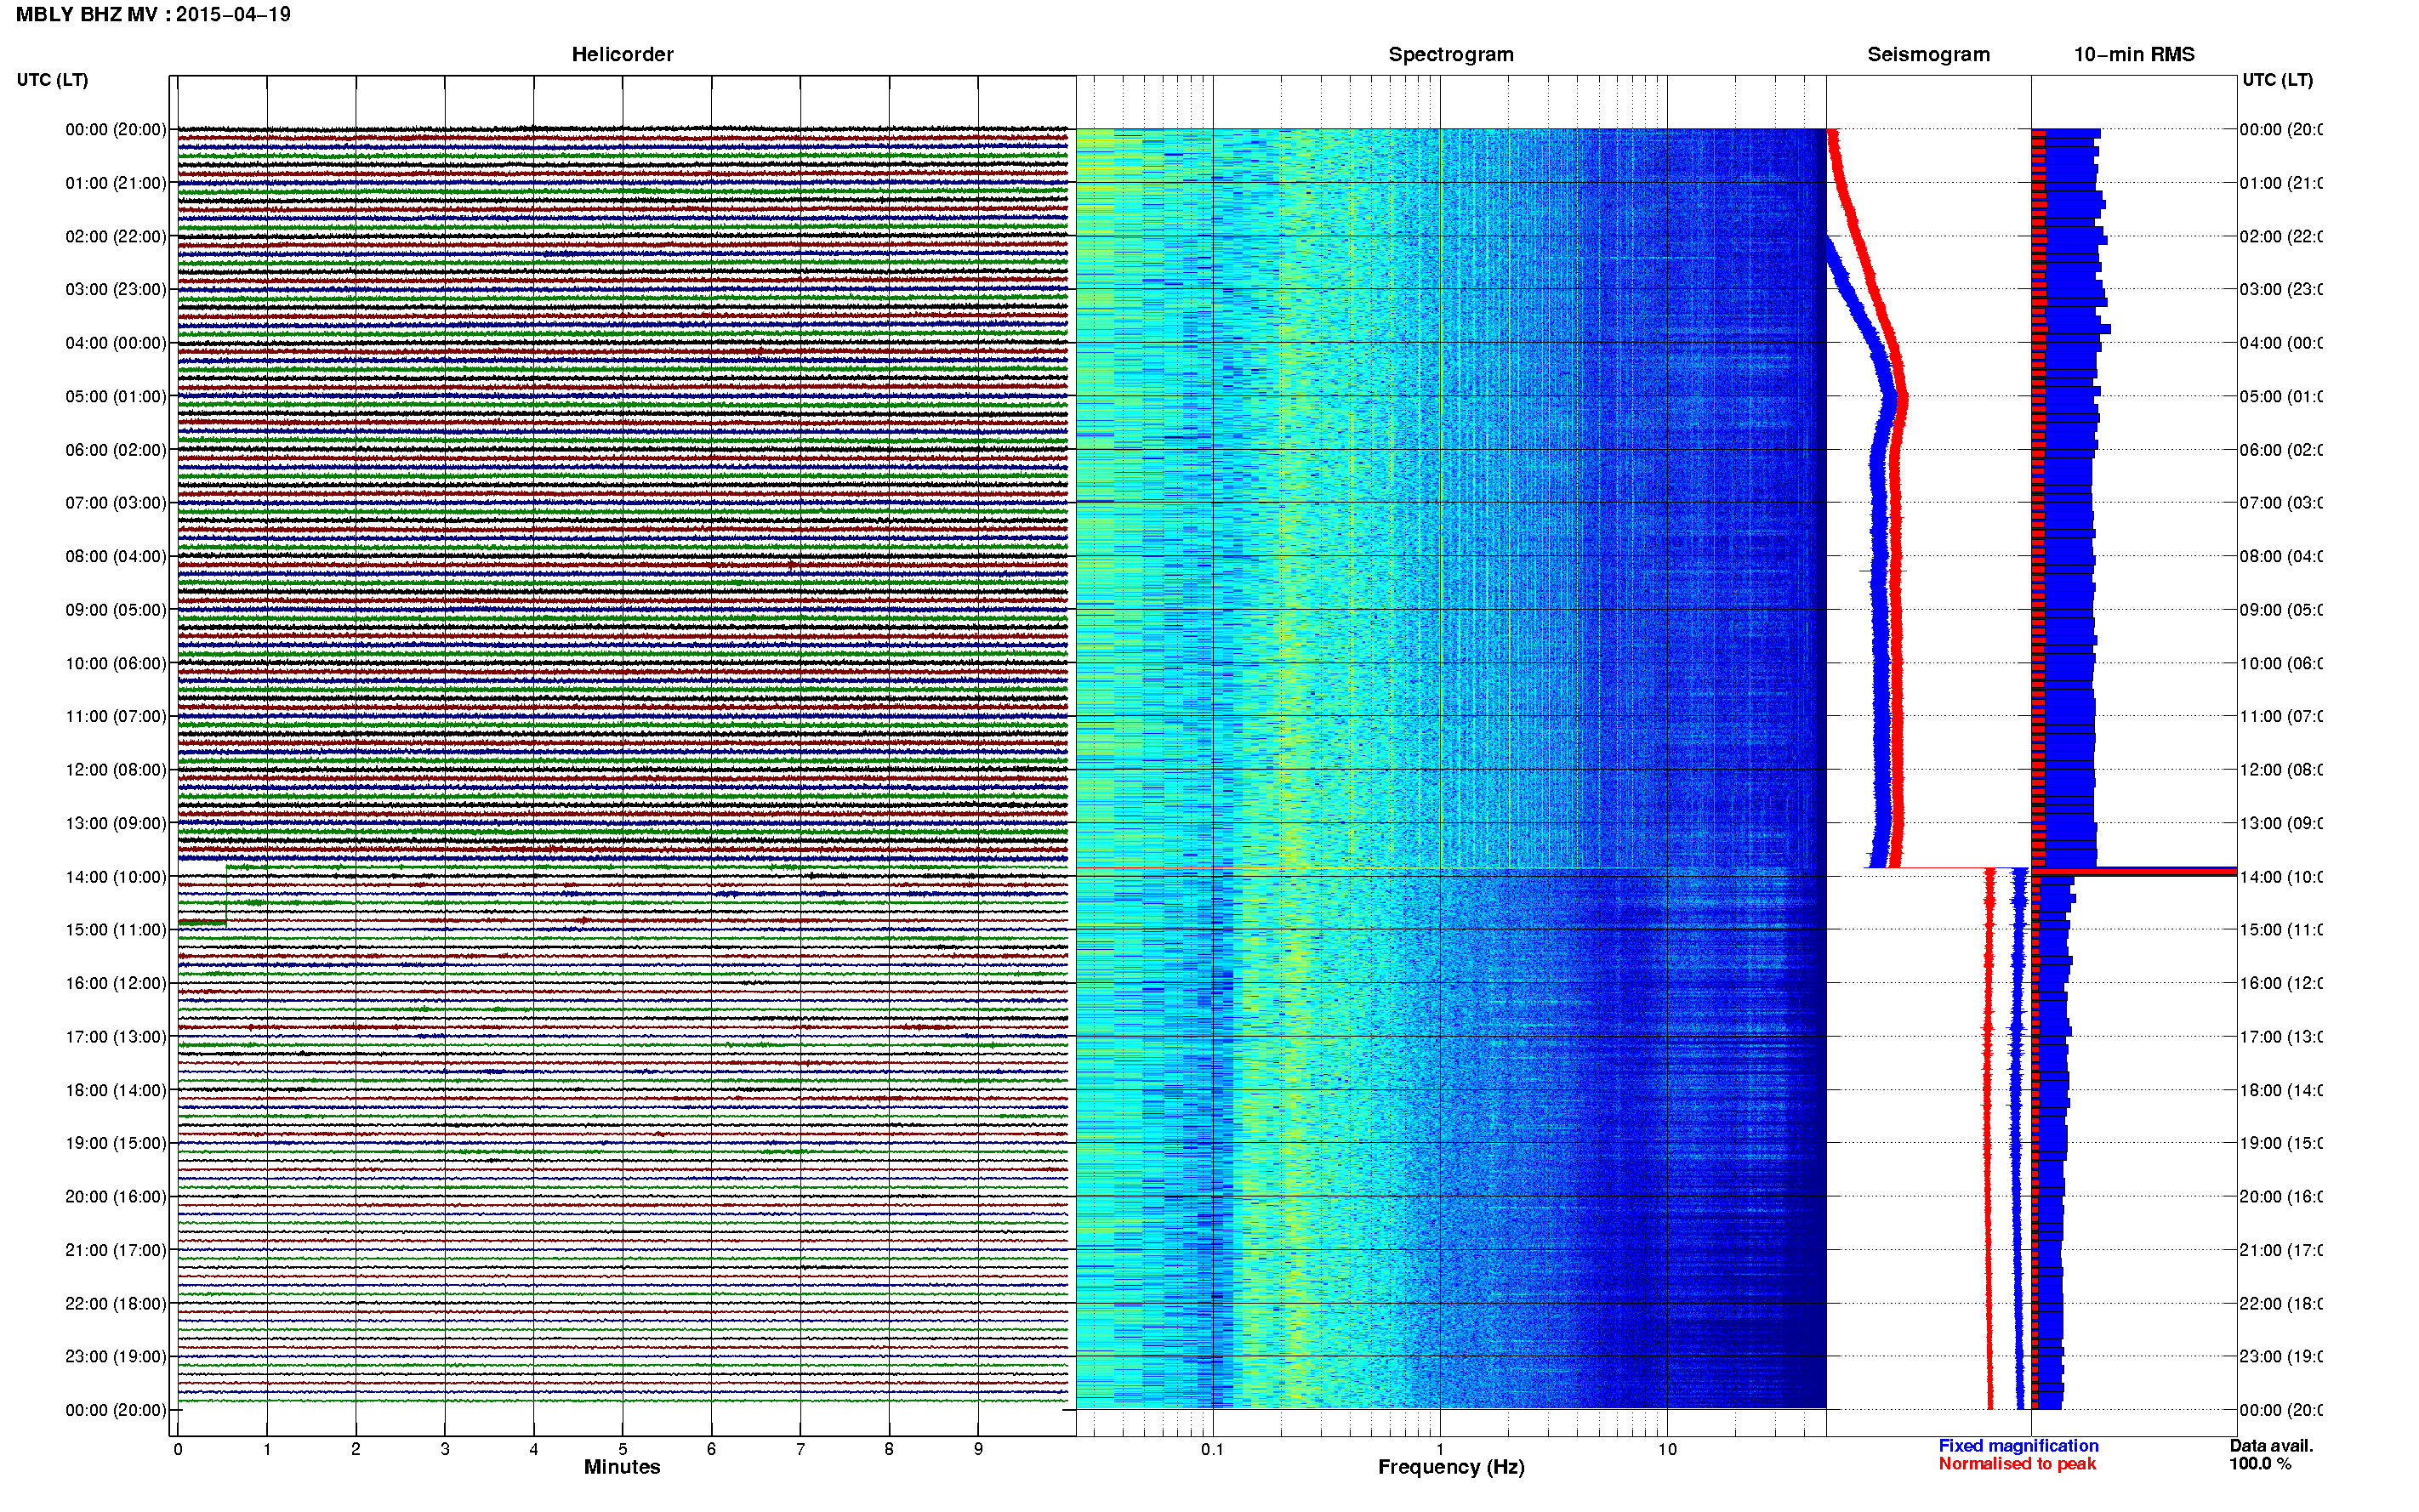The image size is (2419, 1512).
Task: Click the left '04:00 (00:00)' time label
Action: pyautogui.click(x=116, y=343)
